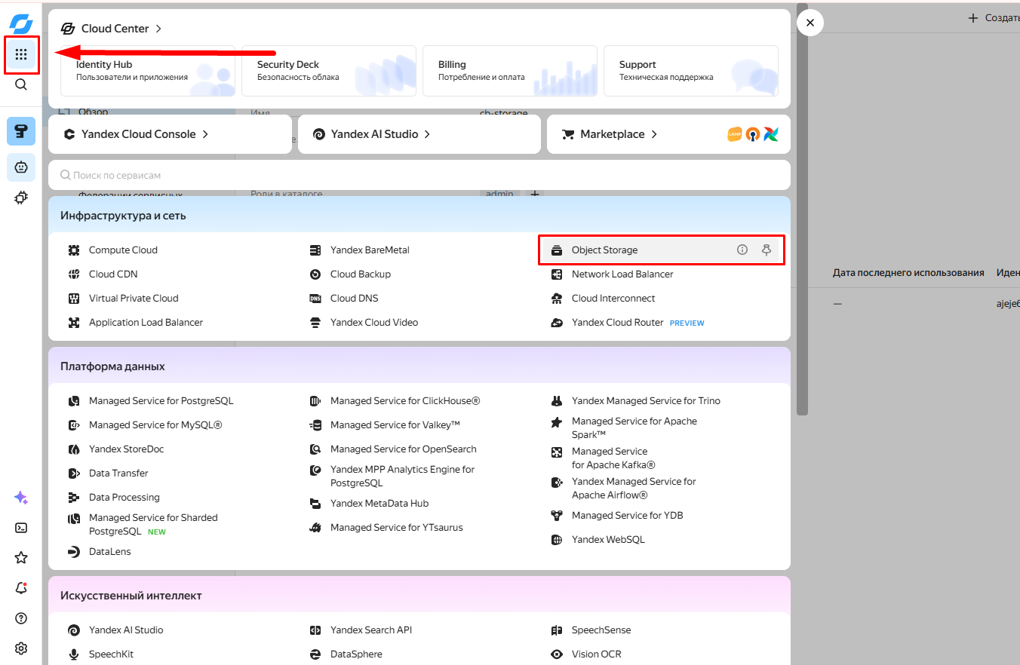This screenshot has width=1020, height=665.
Task: Open Object Storage service
Action: point(661,250)
